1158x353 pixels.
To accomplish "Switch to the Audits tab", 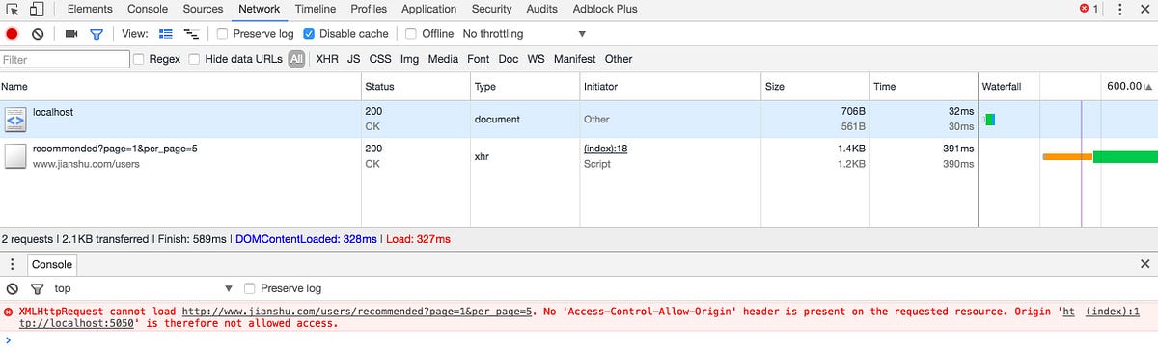I will click(542, 9).
